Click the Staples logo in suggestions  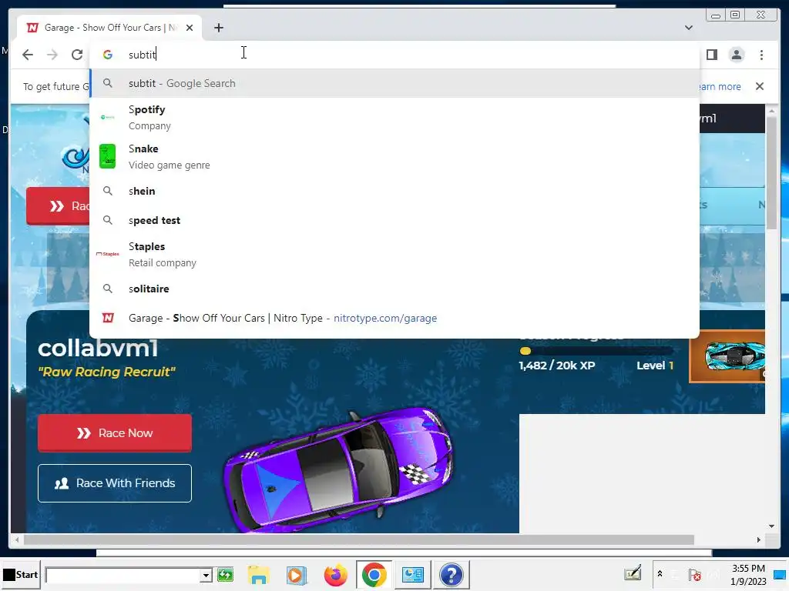click(x=107, y=254)
